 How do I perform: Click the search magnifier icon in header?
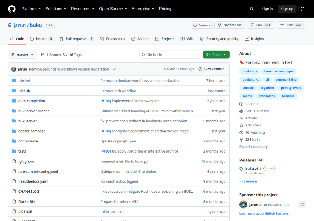[251, 9]
